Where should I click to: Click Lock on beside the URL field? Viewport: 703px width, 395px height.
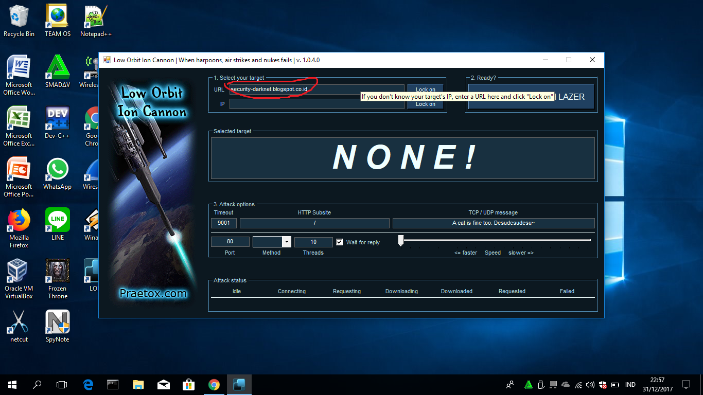click(x=425, y=89)
